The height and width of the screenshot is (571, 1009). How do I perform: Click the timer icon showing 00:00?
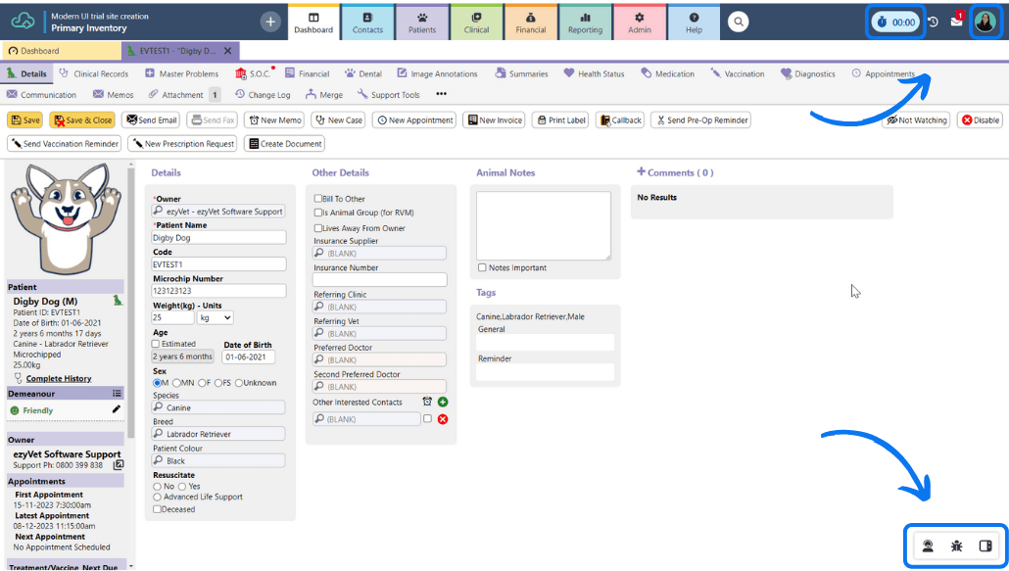896,22
